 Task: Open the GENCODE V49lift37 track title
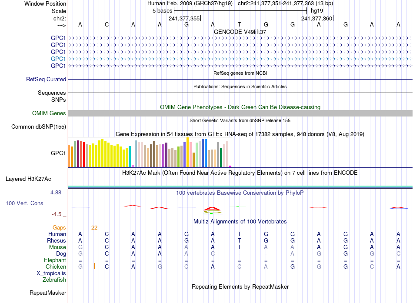click(x=240, y=32)
